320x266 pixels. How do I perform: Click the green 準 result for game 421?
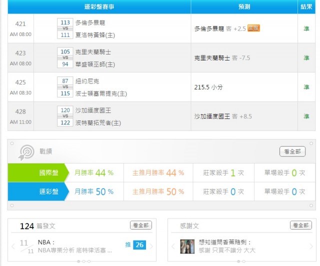pos(306,29)
